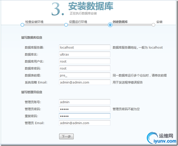Click the 重复密码 label

[31, 116]
